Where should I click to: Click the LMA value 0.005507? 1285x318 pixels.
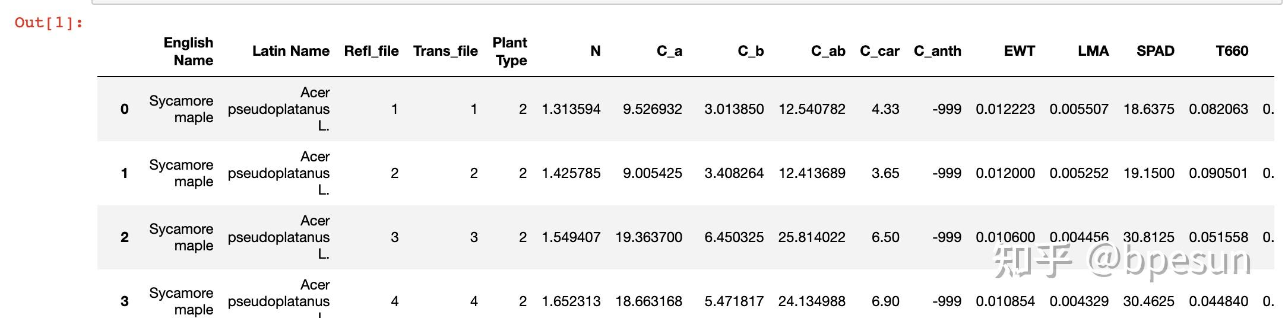click(1078, 109)
